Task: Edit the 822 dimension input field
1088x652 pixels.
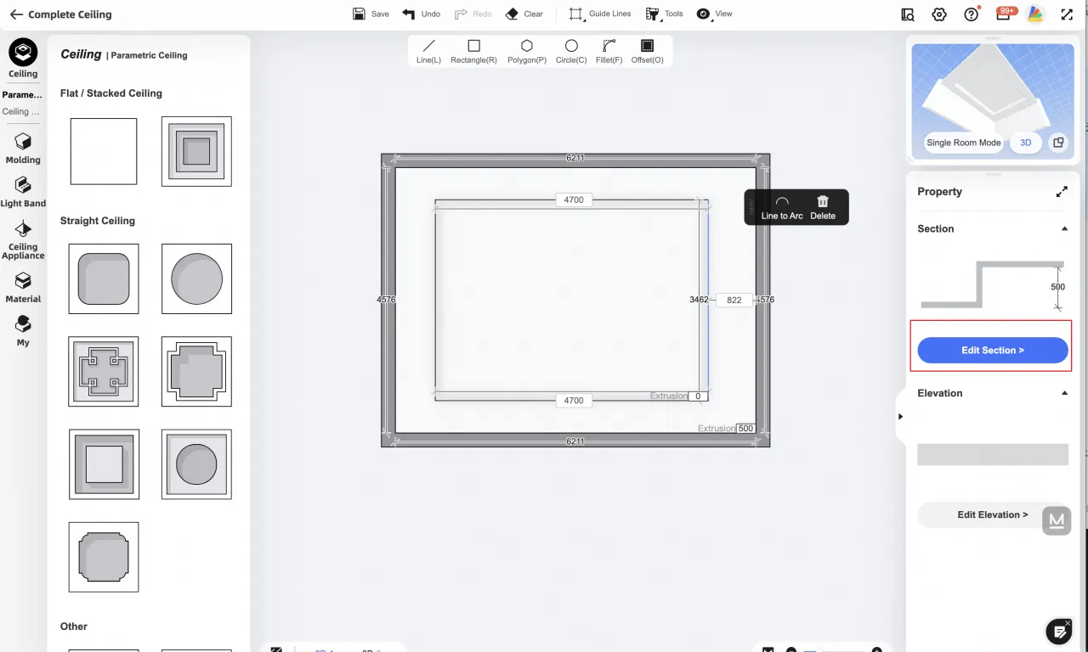Action: 734,300
